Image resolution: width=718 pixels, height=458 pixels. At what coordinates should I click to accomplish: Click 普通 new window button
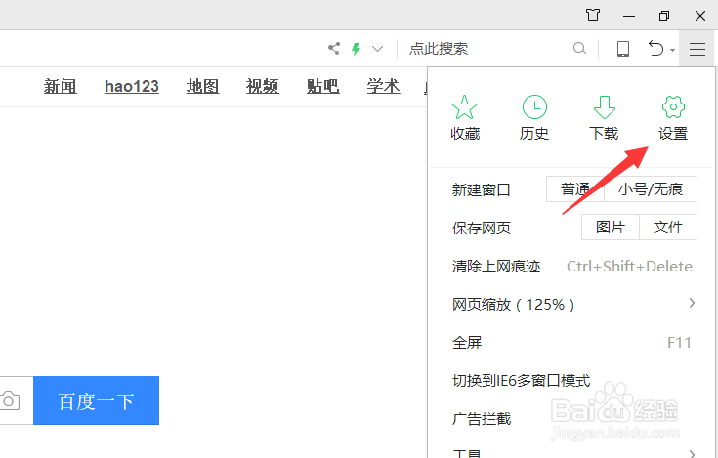575,189
